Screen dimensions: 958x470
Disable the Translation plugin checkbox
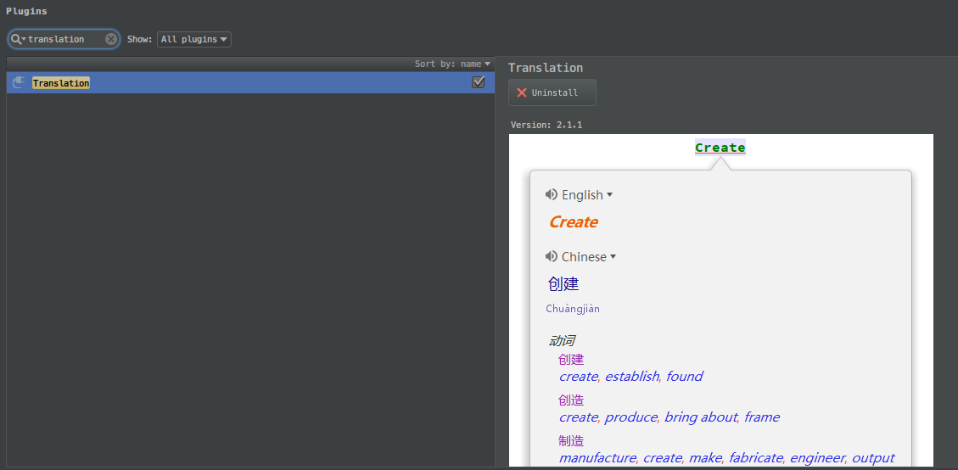(478, 82)
